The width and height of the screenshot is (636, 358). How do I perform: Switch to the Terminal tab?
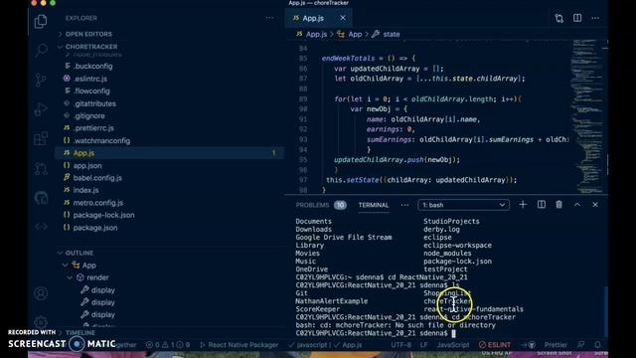click(x=374, y=205)
